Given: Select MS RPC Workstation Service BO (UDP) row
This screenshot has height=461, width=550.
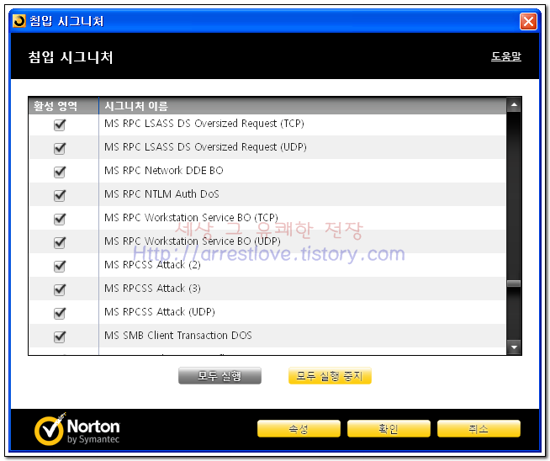Looking at the screenshot, I should click(267, 241).
